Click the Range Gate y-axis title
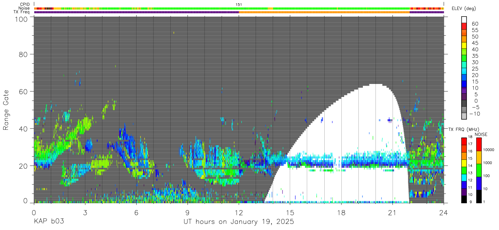 (x=6, y=110)
